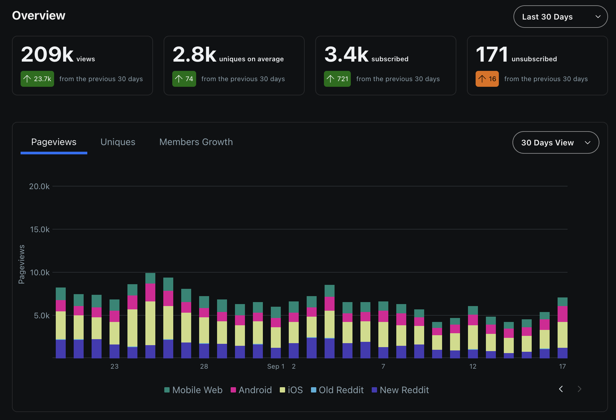
Task: Click the bar above Sep 2 label
Action: (x=294, y=330)
